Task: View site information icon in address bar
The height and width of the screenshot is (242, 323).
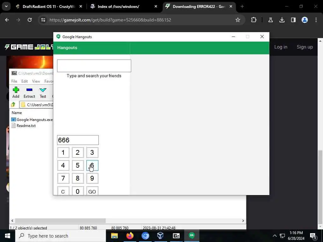Action: [43, 20]
